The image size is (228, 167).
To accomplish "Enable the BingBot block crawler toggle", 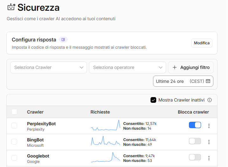I will click(195, 141).
